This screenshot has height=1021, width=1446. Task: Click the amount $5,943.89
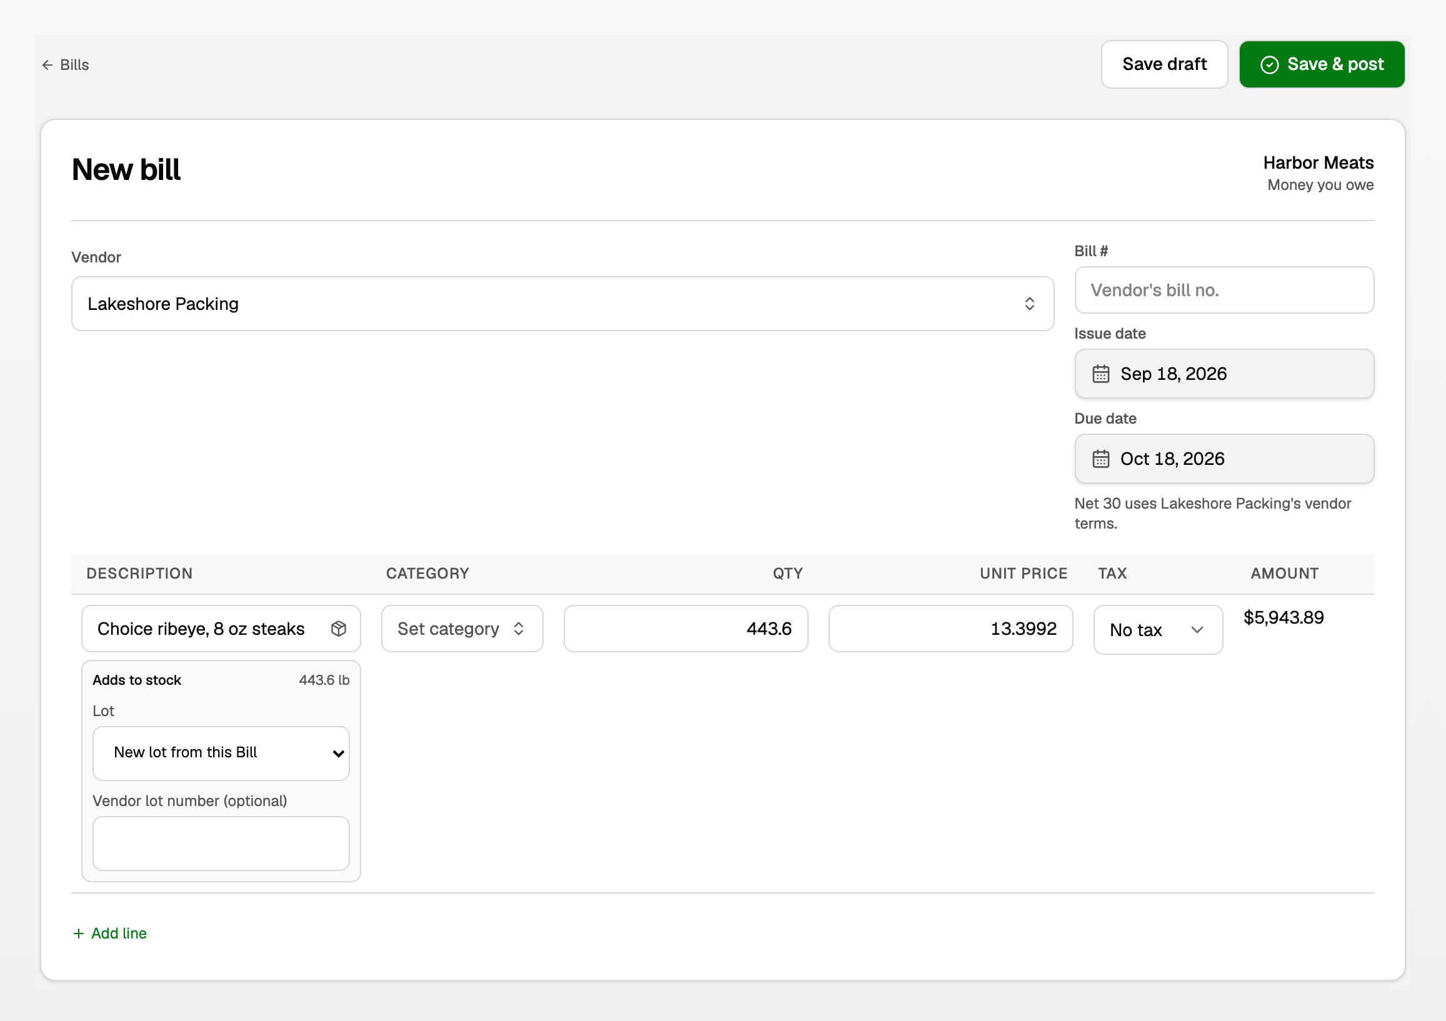click(x=1283, y=617)
